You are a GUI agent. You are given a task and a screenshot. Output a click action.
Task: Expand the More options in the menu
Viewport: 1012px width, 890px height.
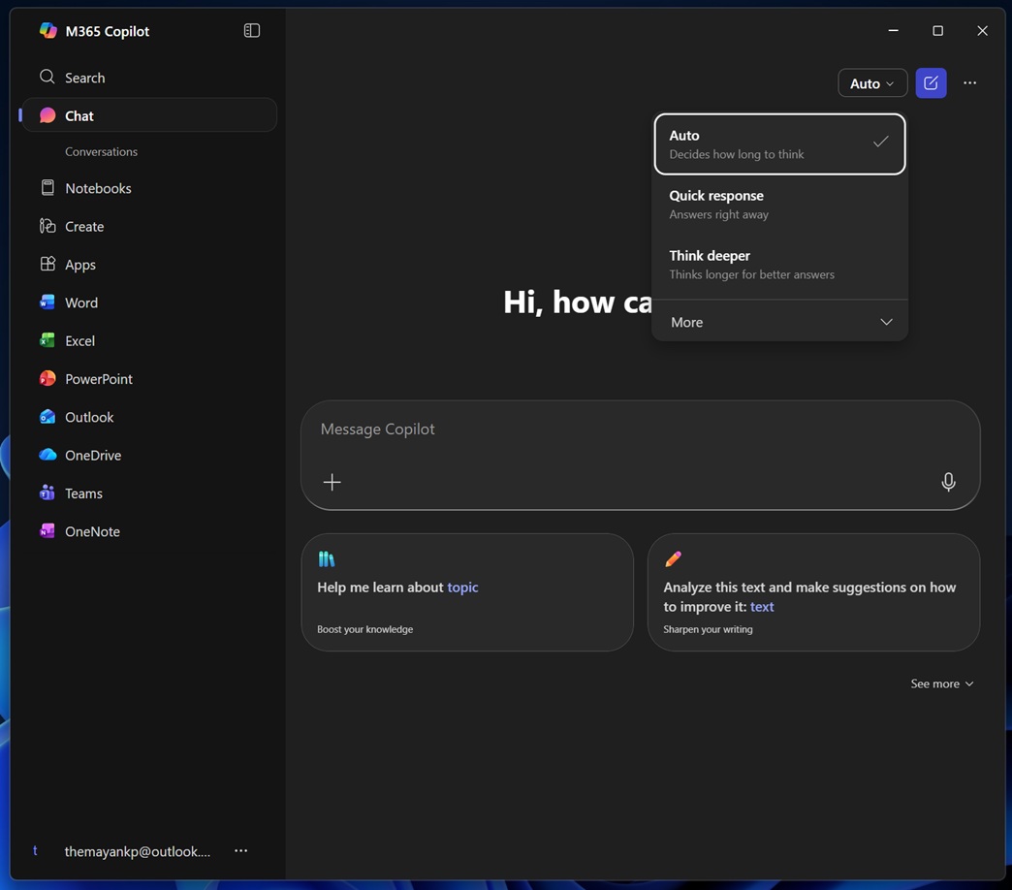(778, 321)
